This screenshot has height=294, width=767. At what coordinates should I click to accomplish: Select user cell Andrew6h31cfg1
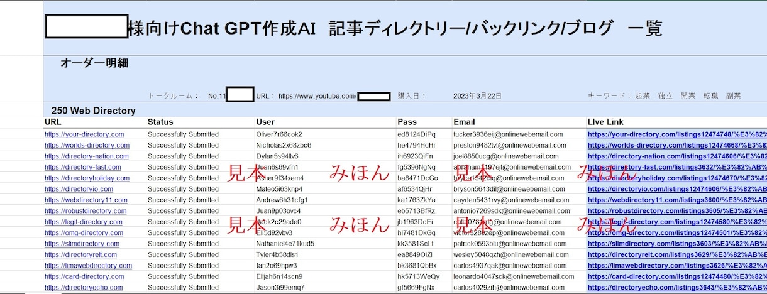pos(282,200)
